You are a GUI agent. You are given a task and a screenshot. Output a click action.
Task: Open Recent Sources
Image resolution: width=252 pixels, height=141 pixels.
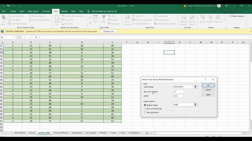pyautogui.click(x=37, y=16)
